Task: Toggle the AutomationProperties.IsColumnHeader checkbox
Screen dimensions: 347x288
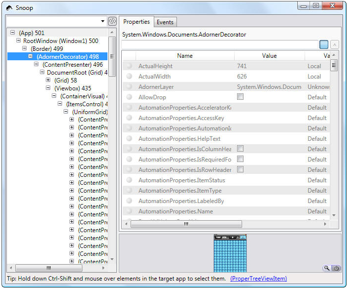Action: [240, 148]
